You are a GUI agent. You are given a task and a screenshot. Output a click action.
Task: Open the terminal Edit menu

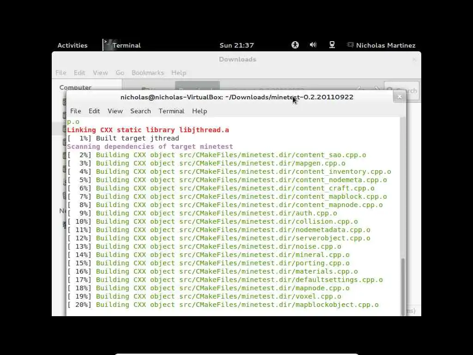point(94,111)
